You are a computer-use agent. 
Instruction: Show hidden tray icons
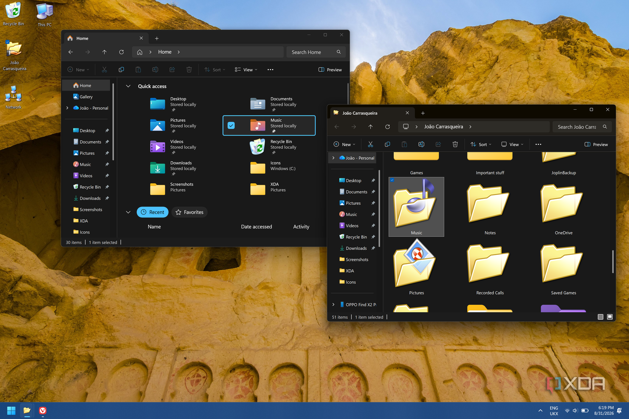[540, 411]
